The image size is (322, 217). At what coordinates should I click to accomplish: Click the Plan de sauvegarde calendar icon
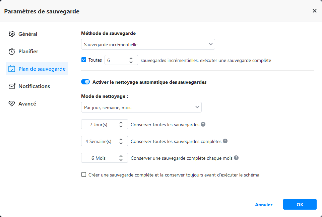[x=12, y=69]
